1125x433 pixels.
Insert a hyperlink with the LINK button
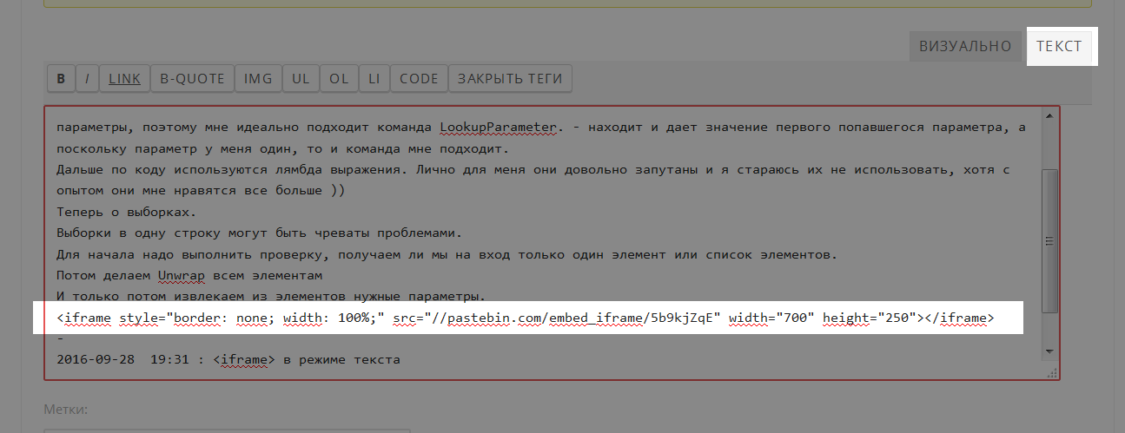(124, 79)
